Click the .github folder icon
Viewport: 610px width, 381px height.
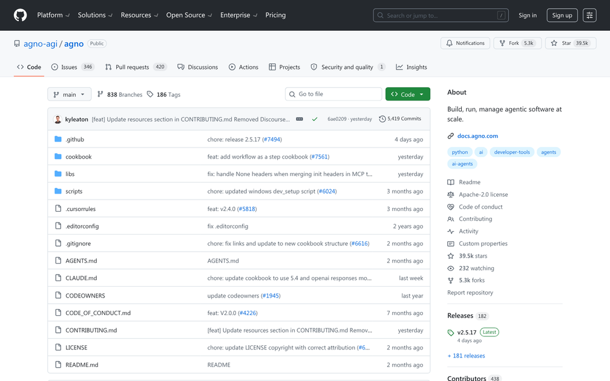coord(58,139)
